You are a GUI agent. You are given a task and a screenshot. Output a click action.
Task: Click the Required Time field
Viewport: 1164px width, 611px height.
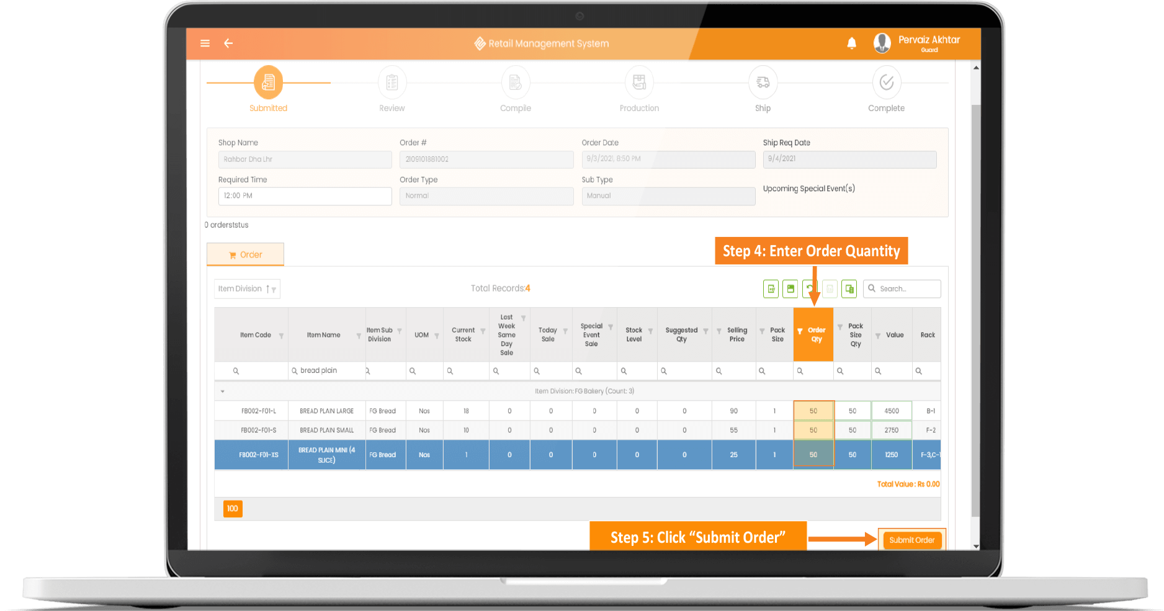click(305, 196)
